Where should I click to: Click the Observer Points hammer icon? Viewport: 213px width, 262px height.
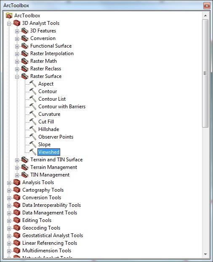pyautogui.click(x=33, y=137)
